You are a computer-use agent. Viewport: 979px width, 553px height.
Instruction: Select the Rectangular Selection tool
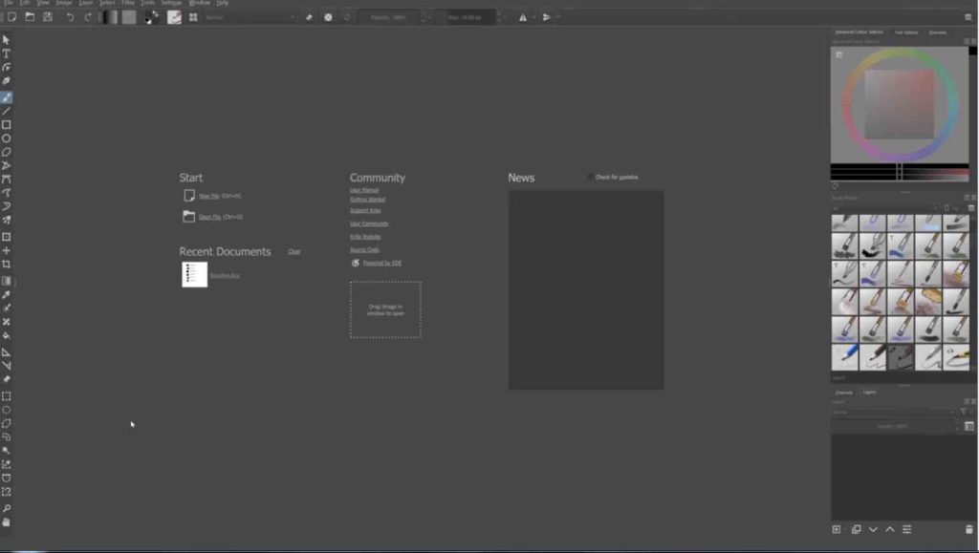click(x=7, y=396)
